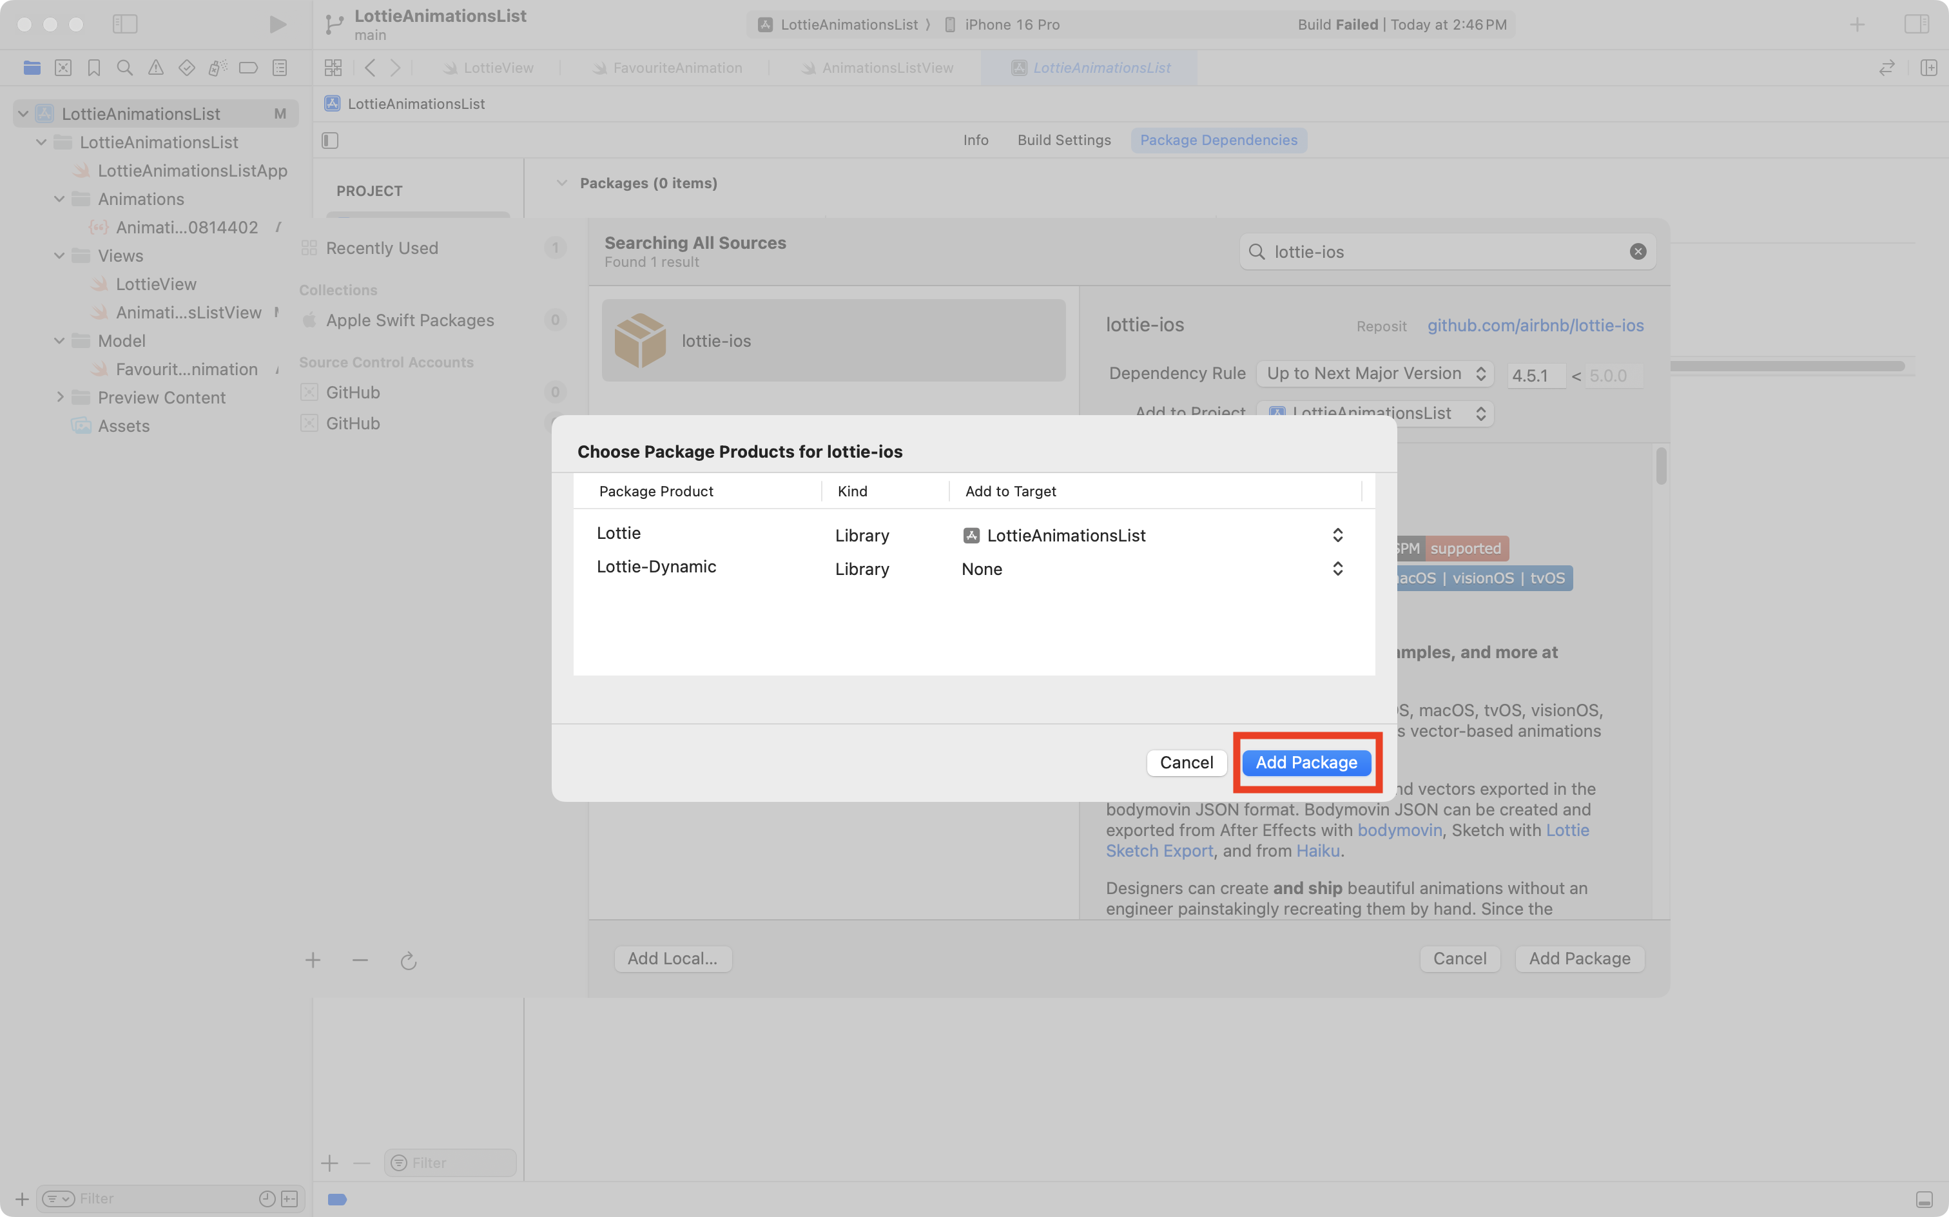This screenshot has width=1949, height=1217.
Task: Open the Bookmark navigator icon
Action: point(94,68)
